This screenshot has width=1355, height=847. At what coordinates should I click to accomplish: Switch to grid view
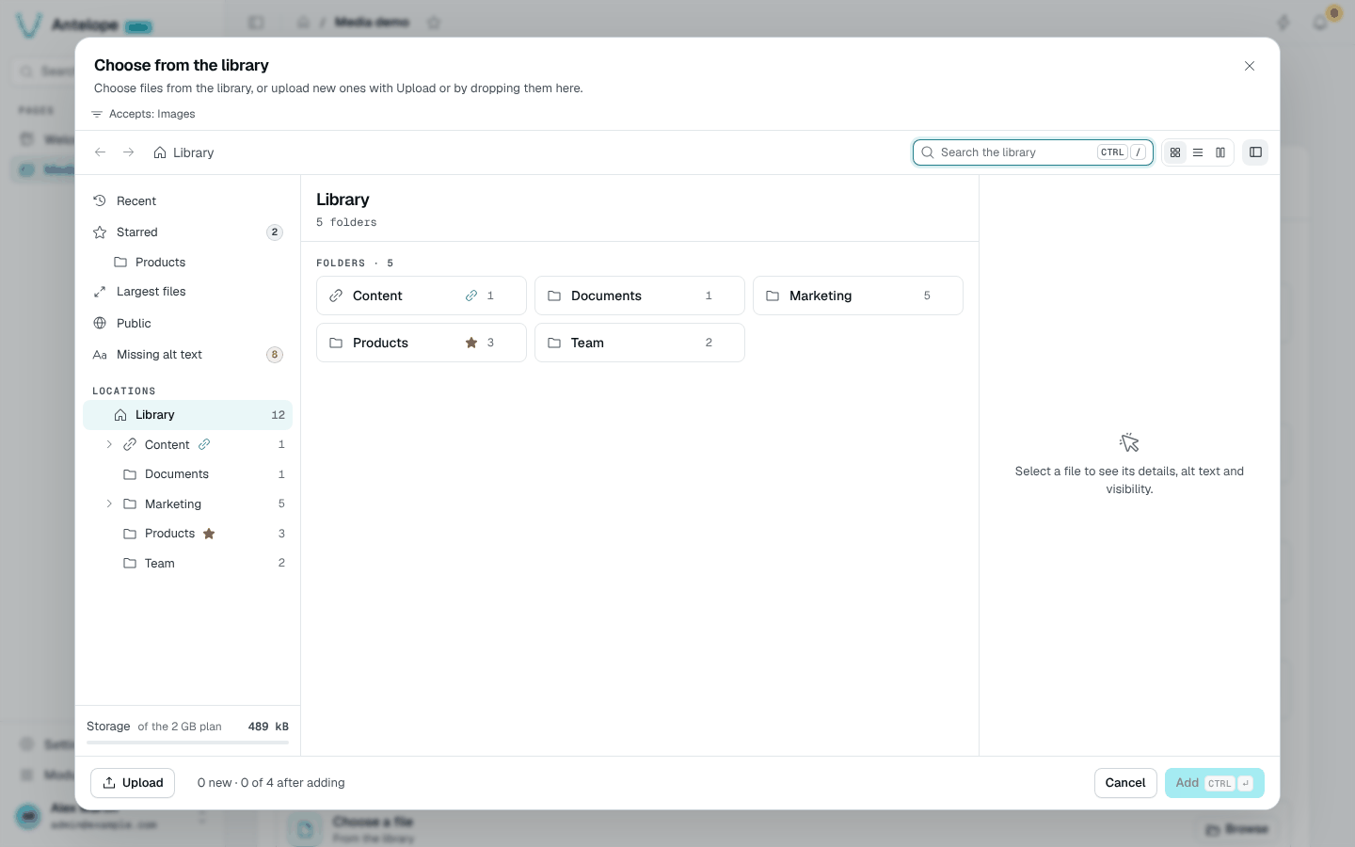1175,152
